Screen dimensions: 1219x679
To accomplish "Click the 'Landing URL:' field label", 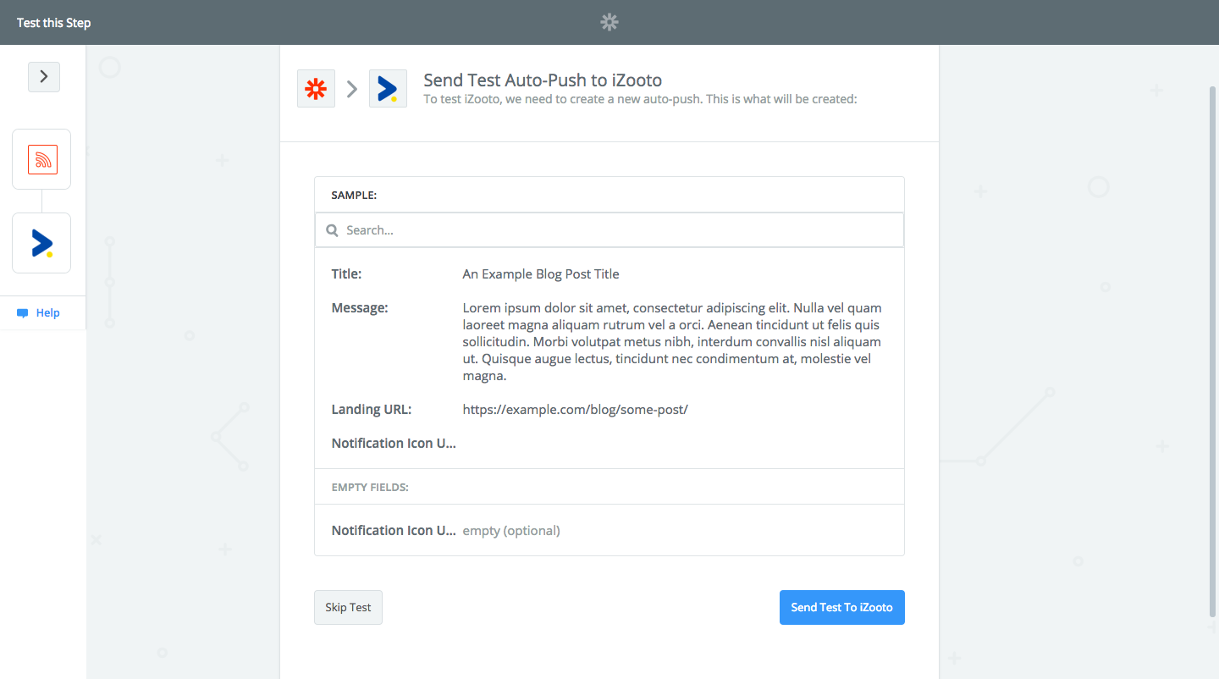I will (x=372, y=410).
